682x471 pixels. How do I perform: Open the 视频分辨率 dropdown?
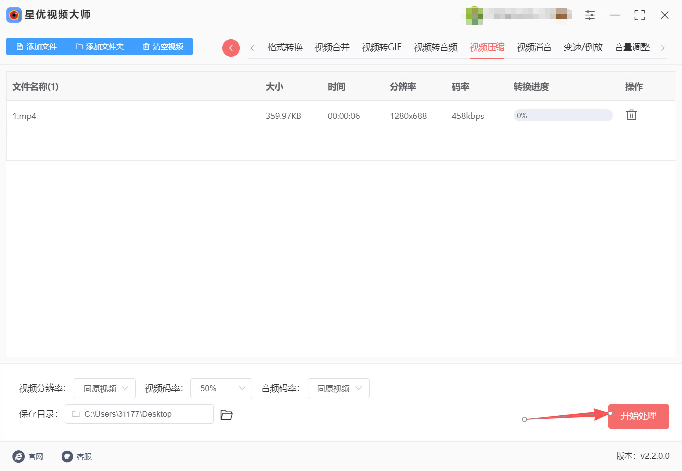coord(105,388)
